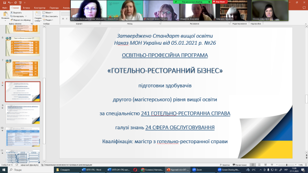
Task: Switch to Slide Sorter view icon
Action: pos(259,165)
